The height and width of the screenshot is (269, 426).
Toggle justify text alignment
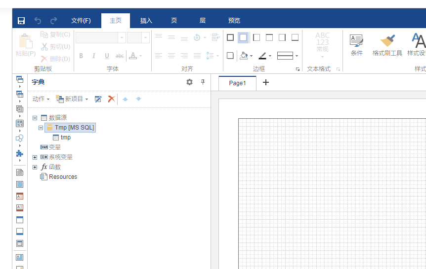coord(197,56)
